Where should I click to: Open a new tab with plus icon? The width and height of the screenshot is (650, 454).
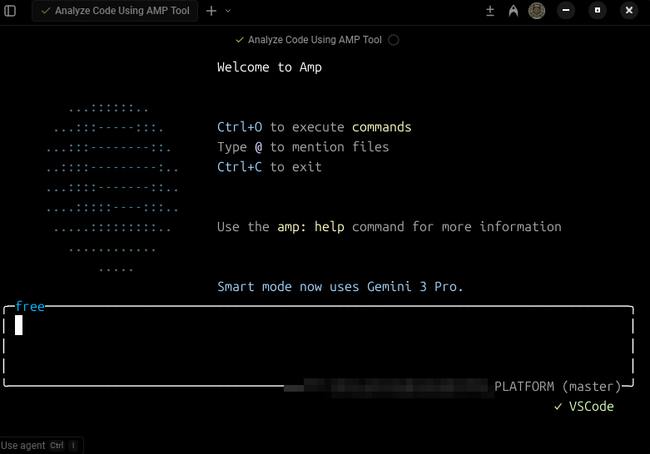pyautogui.click(x=211, y=11)
